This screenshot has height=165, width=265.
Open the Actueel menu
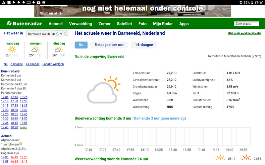tap(56, 24)
